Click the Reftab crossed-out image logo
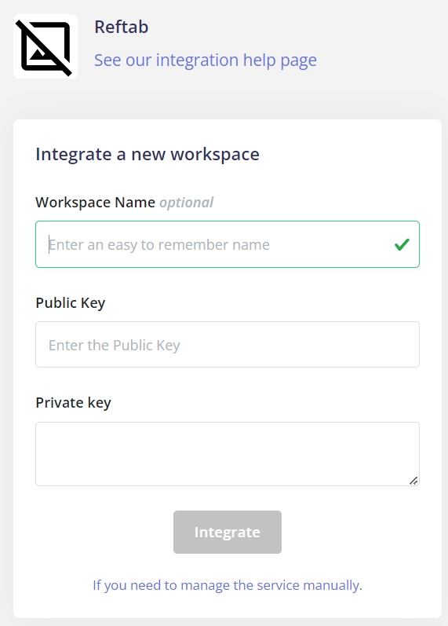The width and height of the screenshot is (448, 626). pyautogui.click(x=45, y=46)
